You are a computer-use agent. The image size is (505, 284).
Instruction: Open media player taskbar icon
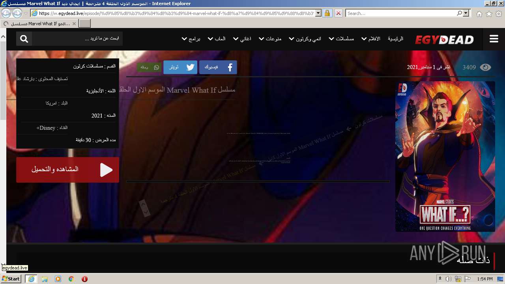[x=58, y=279]
